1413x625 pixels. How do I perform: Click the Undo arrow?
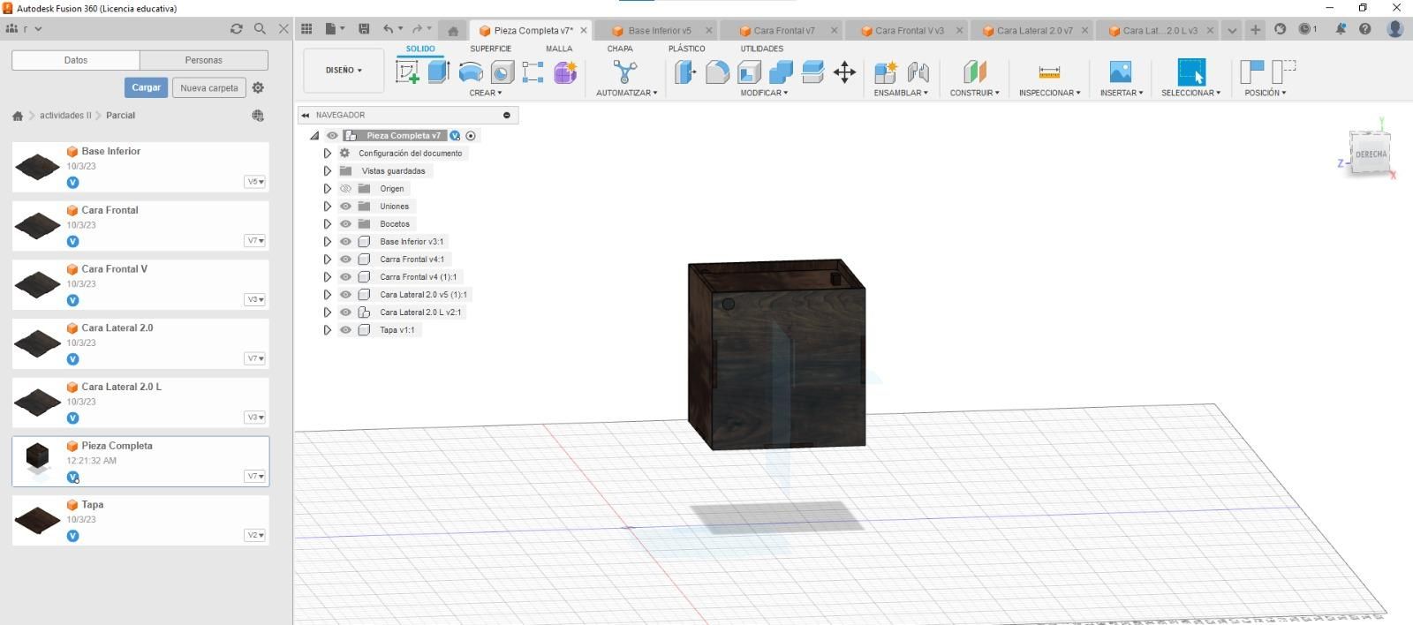coord(388,29)
